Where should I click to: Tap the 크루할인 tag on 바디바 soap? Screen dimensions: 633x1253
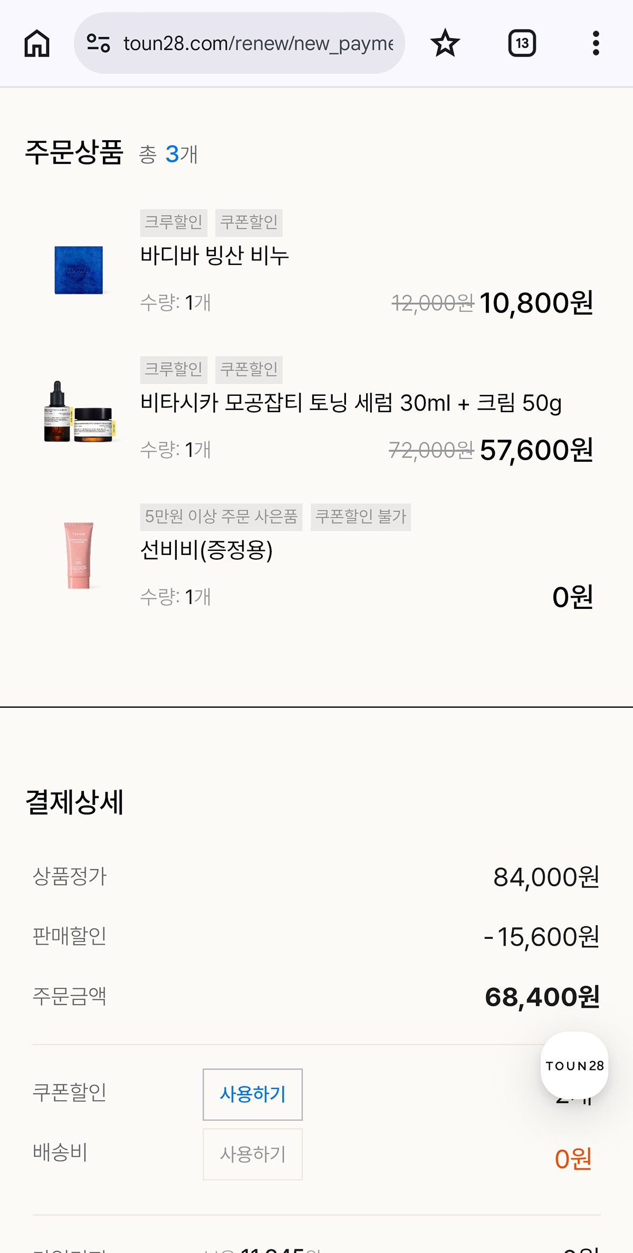click(174, 222)
